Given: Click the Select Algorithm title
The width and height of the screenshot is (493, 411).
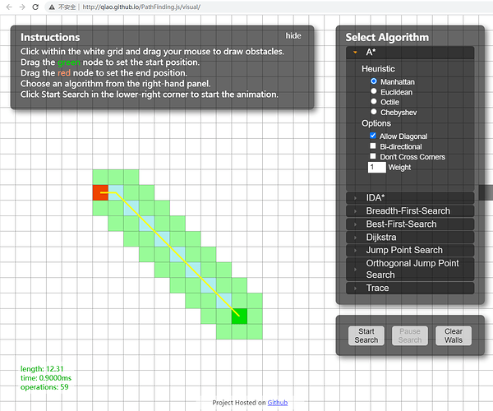Looking at the screenshot, I should (387, 37).
